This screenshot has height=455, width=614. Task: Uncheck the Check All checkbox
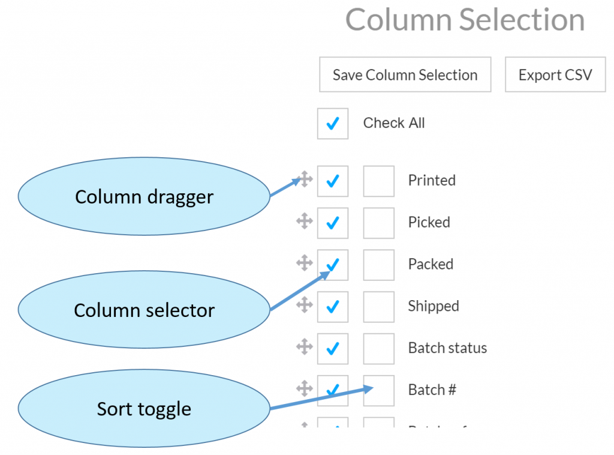(x=333, y=124)
